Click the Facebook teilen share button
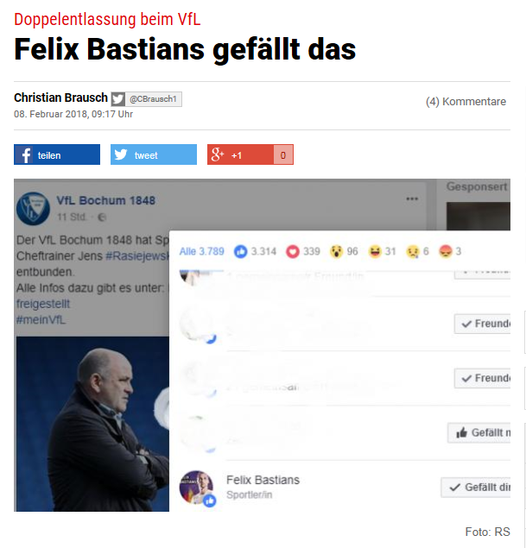The image size is (526, 548). 57,154
